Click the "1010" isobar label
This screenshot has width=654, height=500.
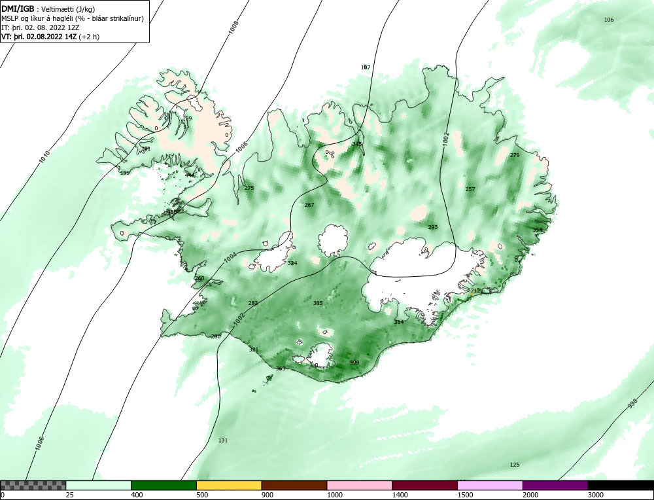(44, 156)
